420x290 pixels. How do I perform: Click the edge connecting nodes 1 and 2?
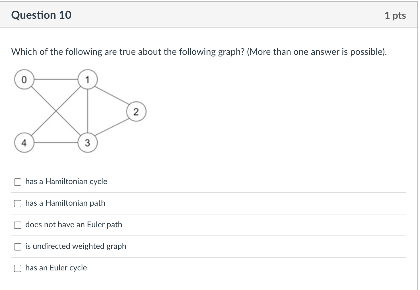pos(112,95)
